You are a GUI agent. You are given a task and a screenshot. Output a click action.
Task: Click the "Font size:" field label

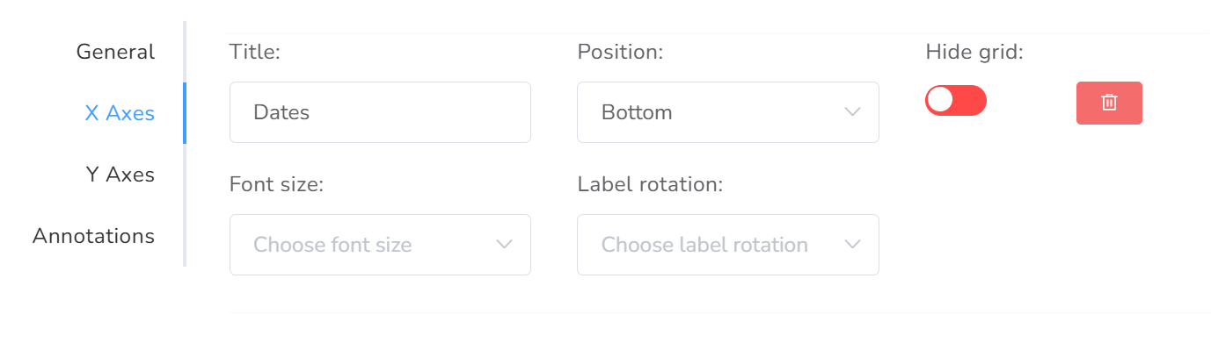point(276,184)
